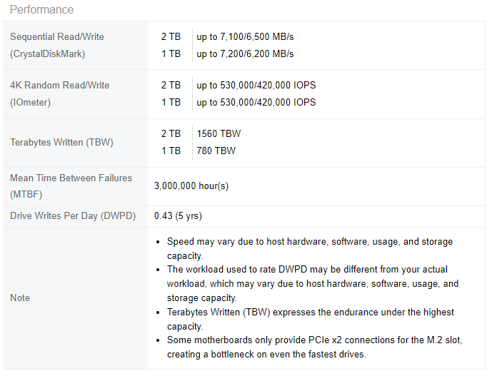Click the note starting "Speed may vary"
Screen dimensions: 492x376
click(309, 248)
